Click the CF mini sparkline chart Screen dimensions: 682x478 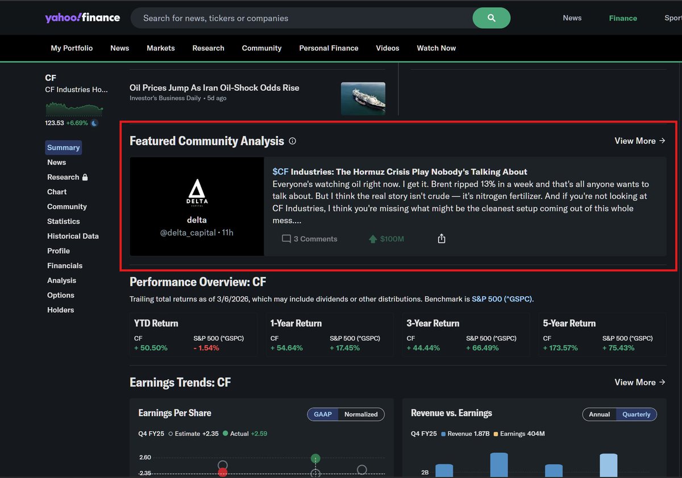[74, 108]
